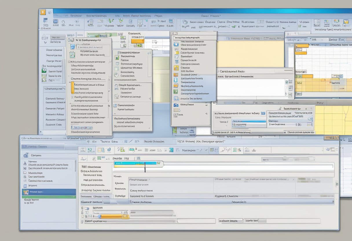This screenshot has height=241, width=352.
Task: Click the blue window icon atop center menu list
Action: (x=176, y=44)
